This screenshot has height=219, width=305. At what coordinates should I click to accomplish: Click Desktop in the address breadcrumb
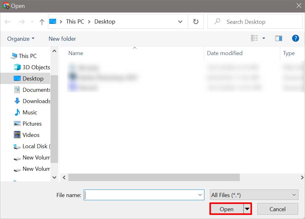click(x=105, y=21)
